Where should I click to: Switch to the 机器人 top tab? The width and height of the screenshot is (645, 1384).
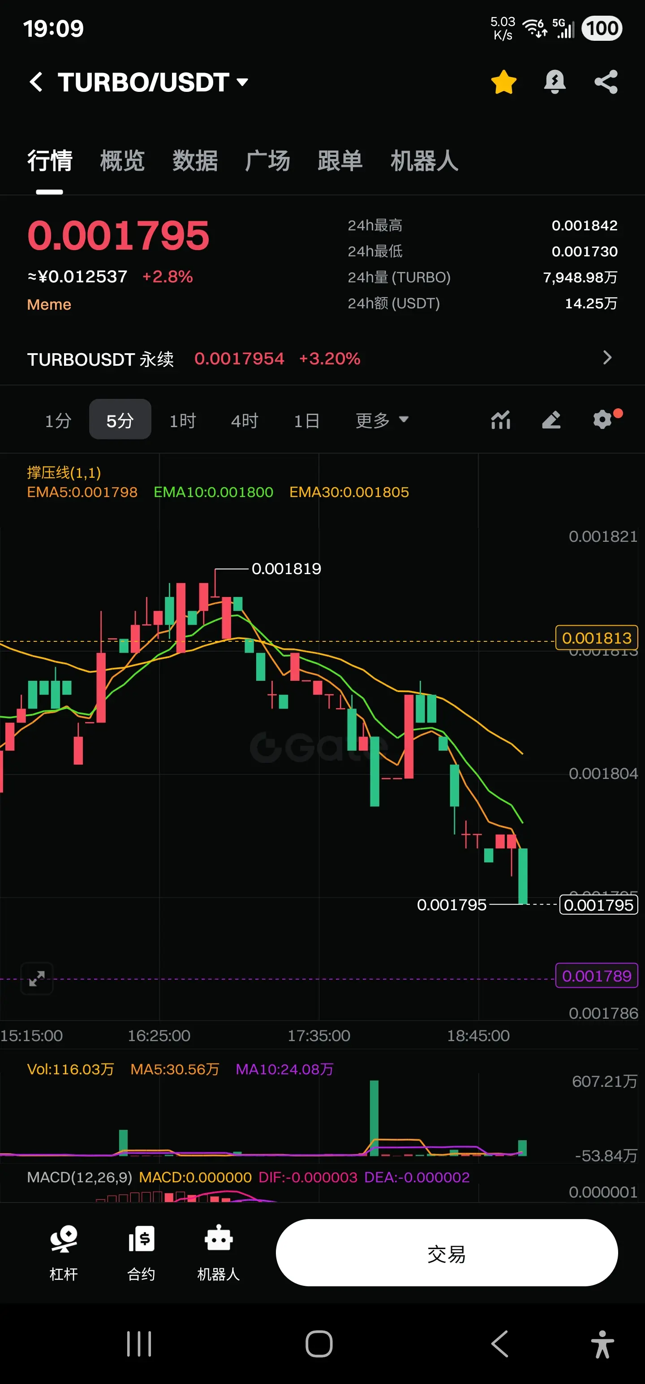[x=424, y=160]
